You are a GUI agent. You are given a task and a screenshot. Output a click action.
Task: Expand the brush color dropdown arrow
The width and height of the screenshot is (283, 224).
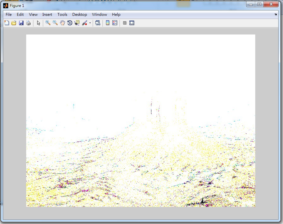[90, 23]
